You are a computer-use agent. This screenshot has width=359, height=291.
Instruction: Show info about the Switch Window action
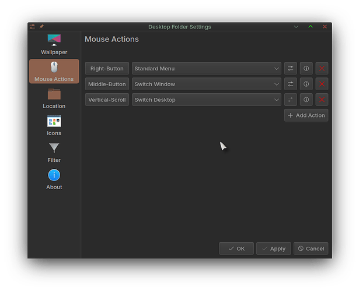(x=306, y=84)
